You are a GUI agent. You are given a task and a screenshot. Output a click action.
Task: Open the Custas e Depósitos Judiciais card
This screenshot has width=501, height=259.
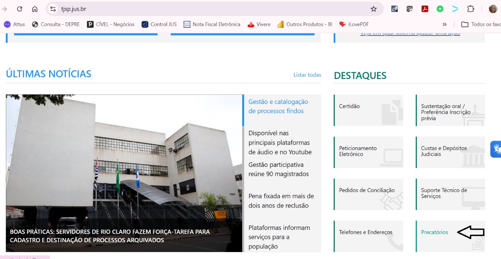click(x=450, y=152)
